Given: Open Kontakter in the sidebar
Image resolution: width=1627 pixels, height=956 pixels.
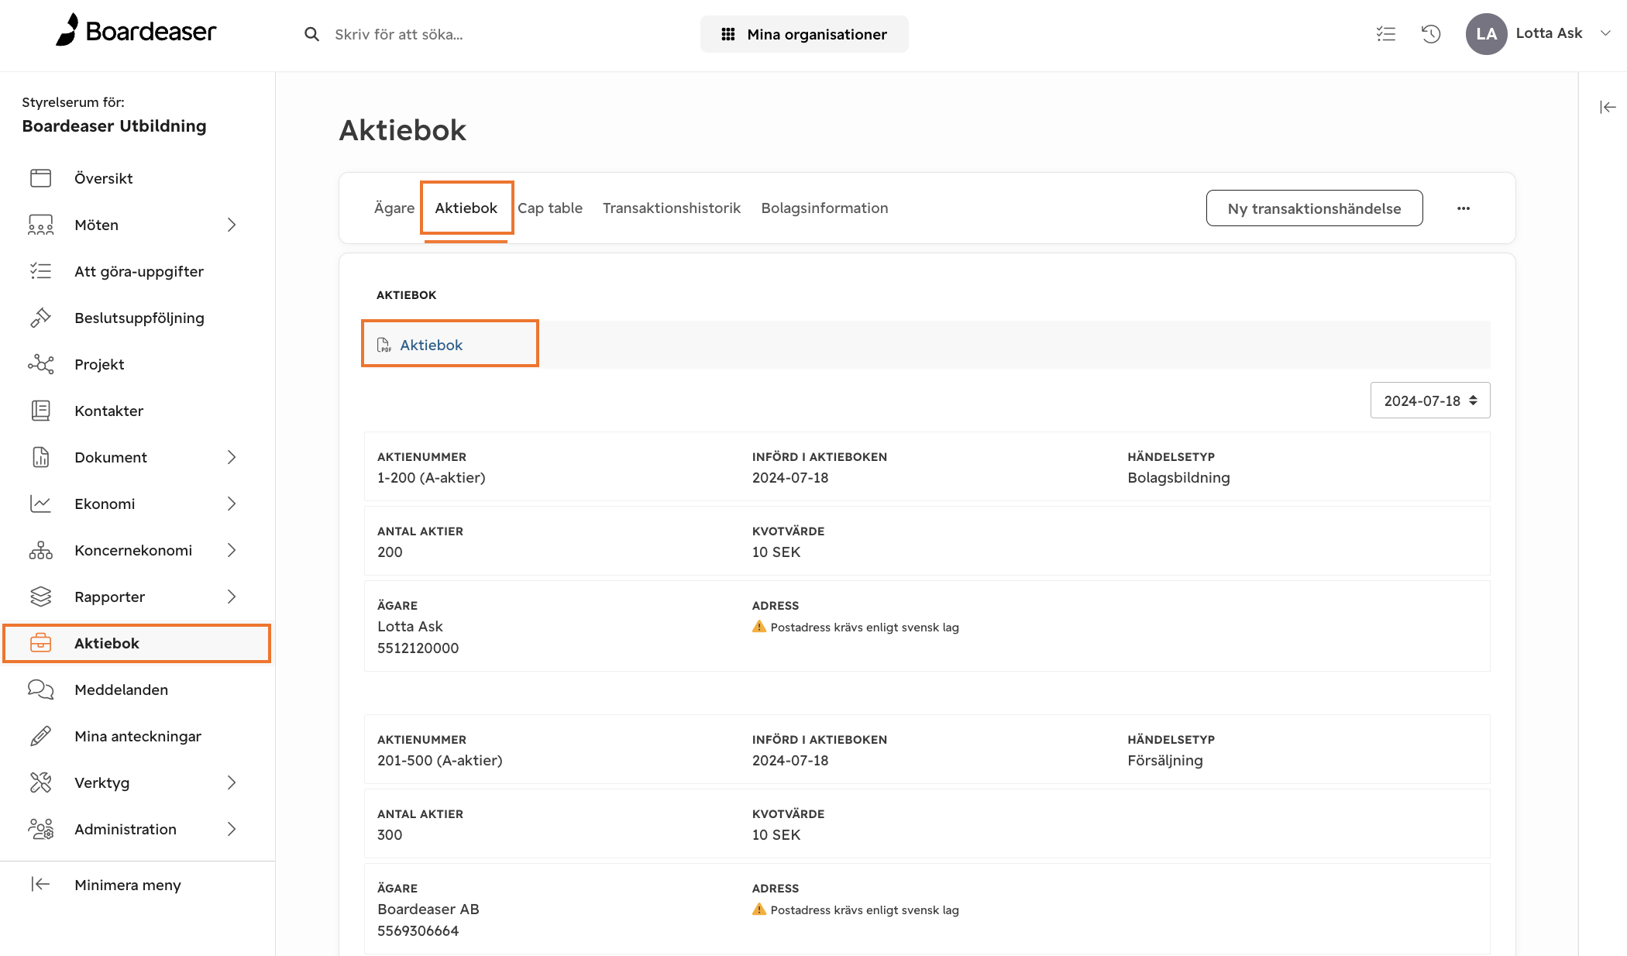Looking at the screenshot, I should (108, 411).
